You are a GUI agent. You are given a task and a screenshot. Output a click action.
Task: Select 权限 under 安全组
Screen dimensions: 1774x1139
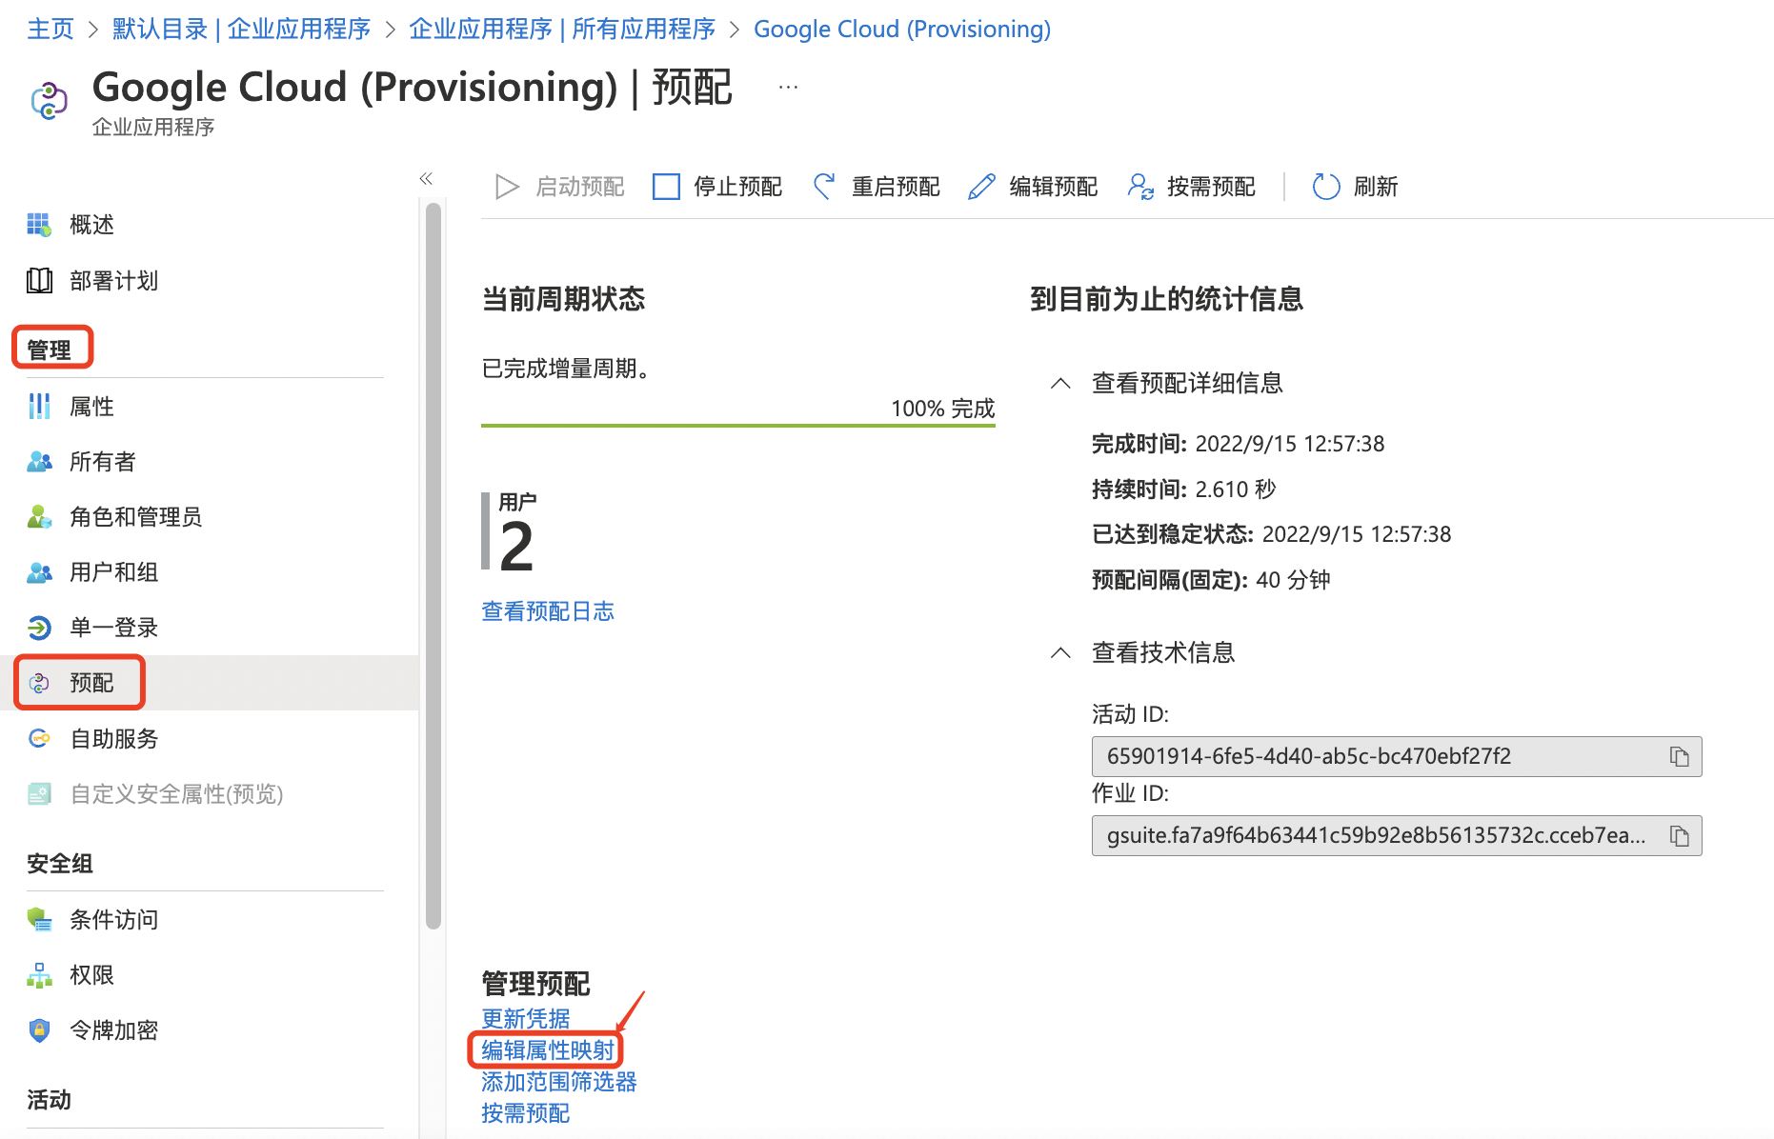tap(91, 975)
